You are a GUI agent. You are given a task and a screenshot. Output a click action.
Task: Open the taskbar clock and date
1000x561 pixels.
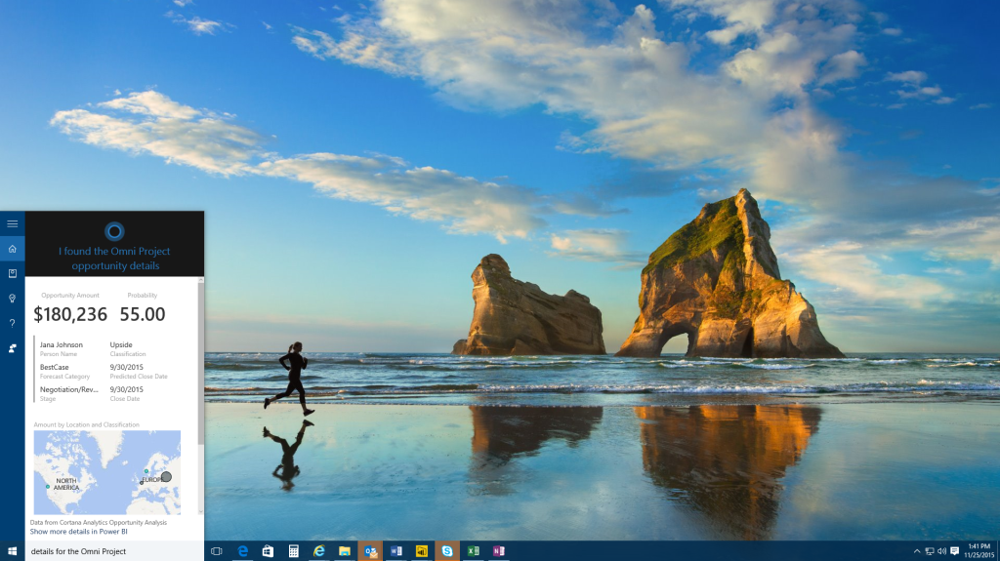pos(979,551)
